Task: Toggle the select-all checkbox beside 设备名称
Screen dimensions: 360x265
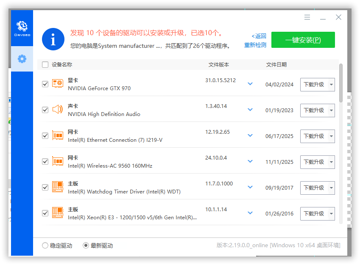Action: pyautogui.click(x=45, y=65)
